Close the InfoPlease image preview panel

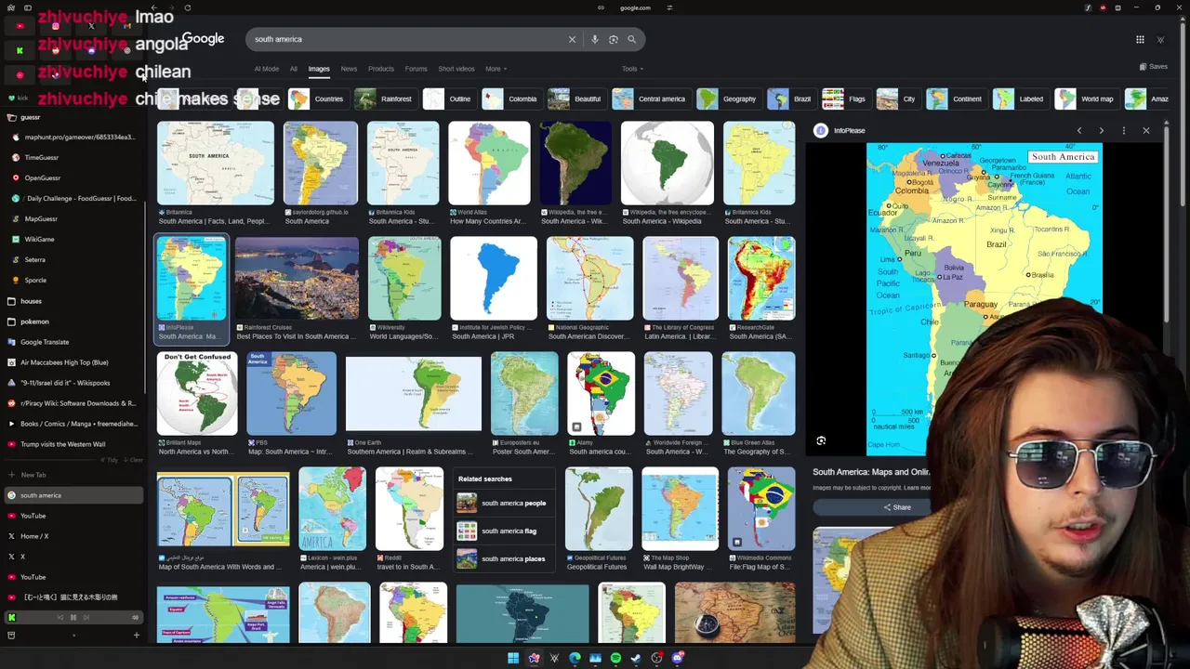tap(1146, 131)
